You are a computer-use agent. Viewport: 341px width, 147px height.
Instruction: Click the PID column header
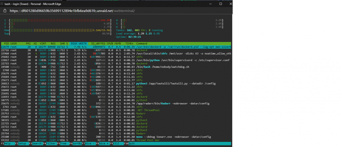6,44
